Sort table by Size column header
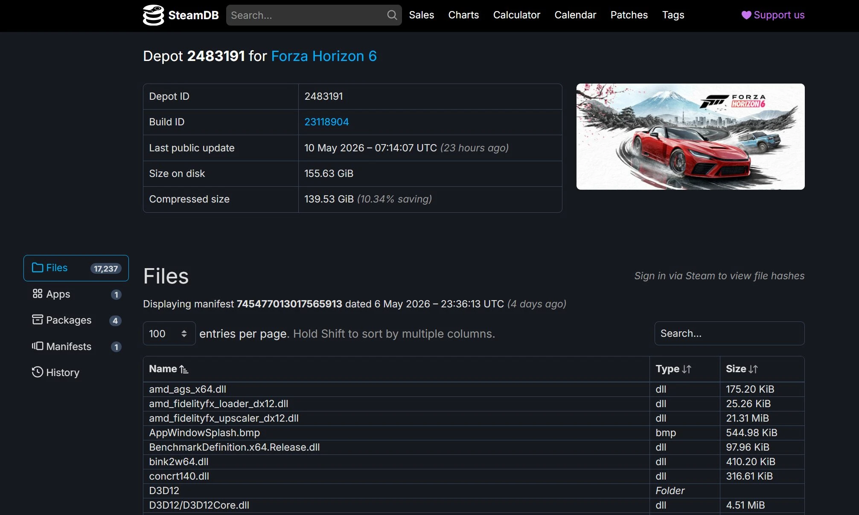Image resolution: width=859 pixels, height=515 pixels. point(762,369)
